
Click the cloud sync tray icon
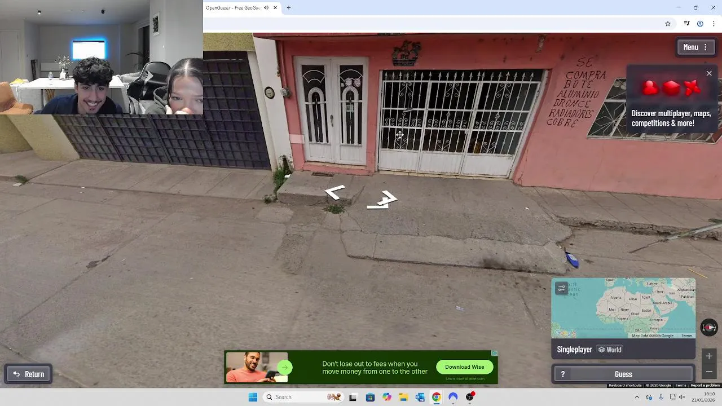click(649, 397)
